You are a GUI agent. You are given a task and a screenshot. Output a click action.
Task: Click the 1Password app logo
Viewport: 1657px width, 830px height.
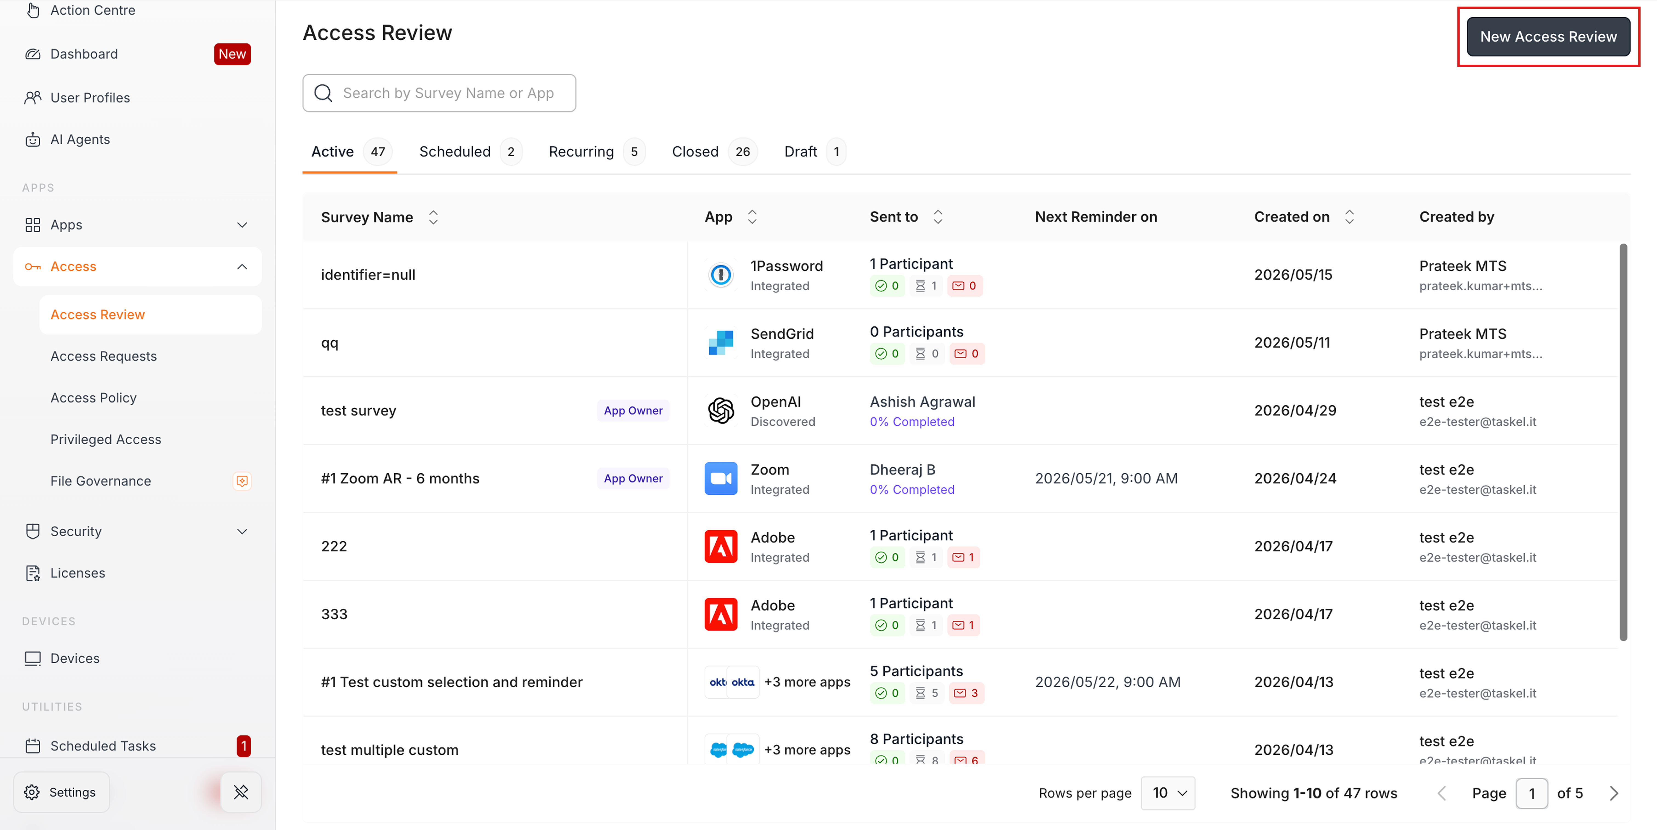[x=721, y=275]
